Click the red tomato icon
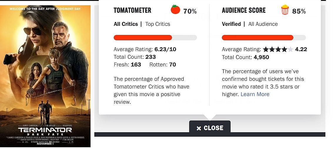 click(x=175, y=10)
